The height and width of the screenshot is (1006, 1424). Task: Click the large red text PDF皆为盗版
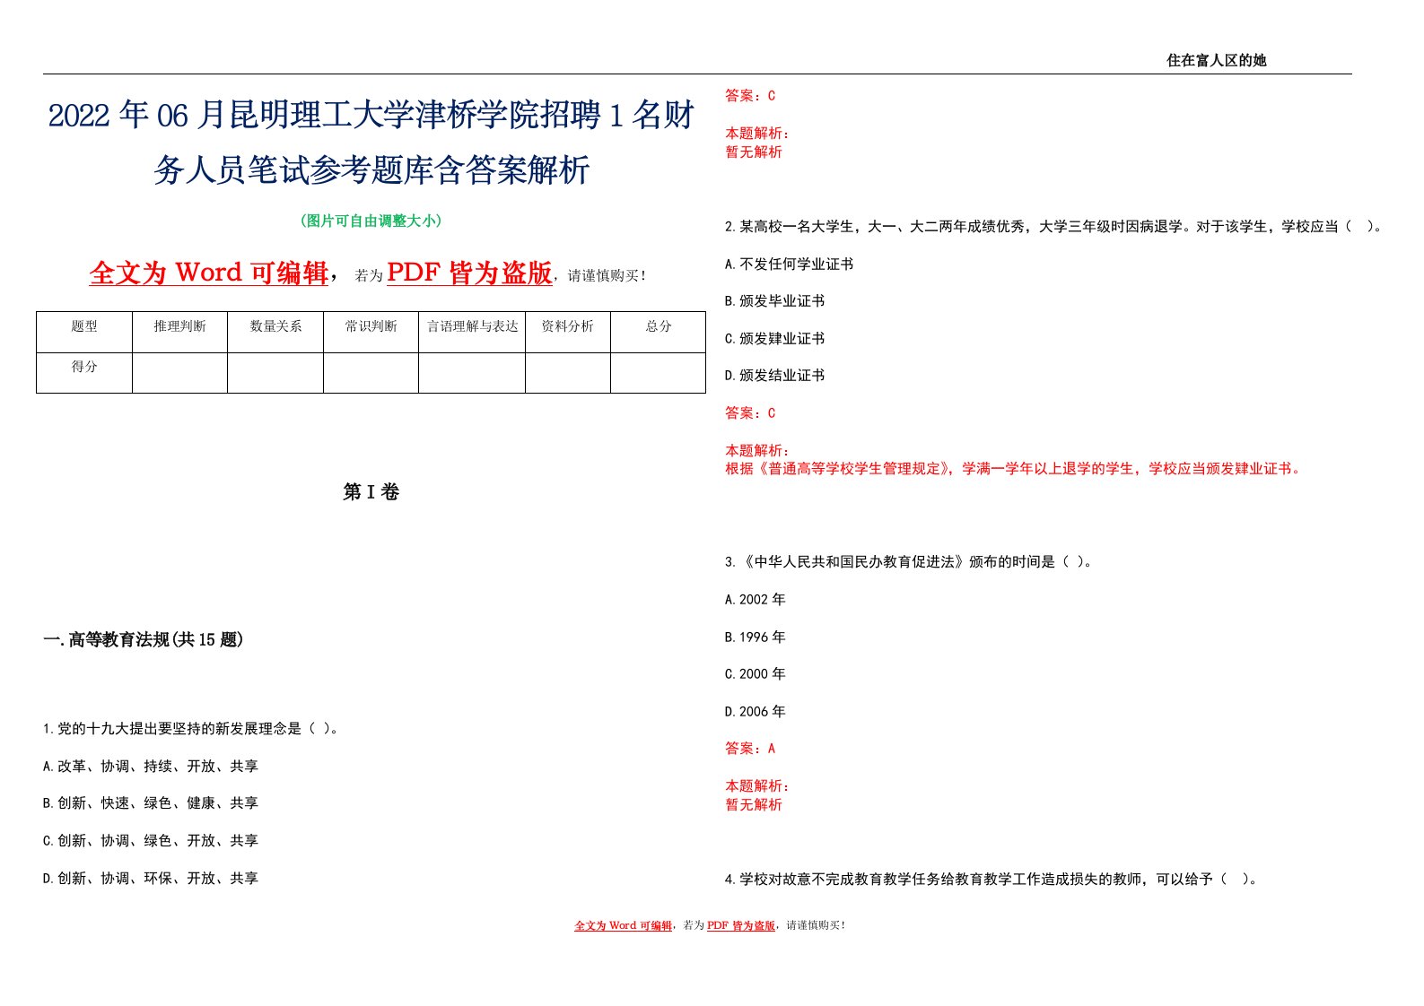pyautogui.click(x=469, y=273)
